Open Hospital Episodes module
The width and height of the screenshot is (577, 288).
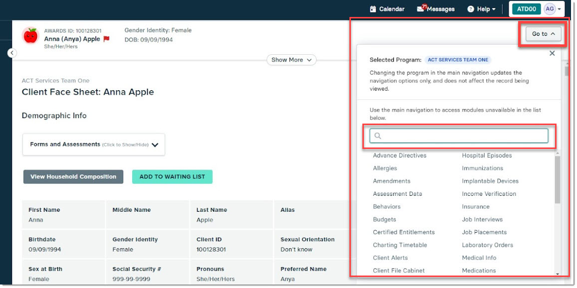[487, 155]
